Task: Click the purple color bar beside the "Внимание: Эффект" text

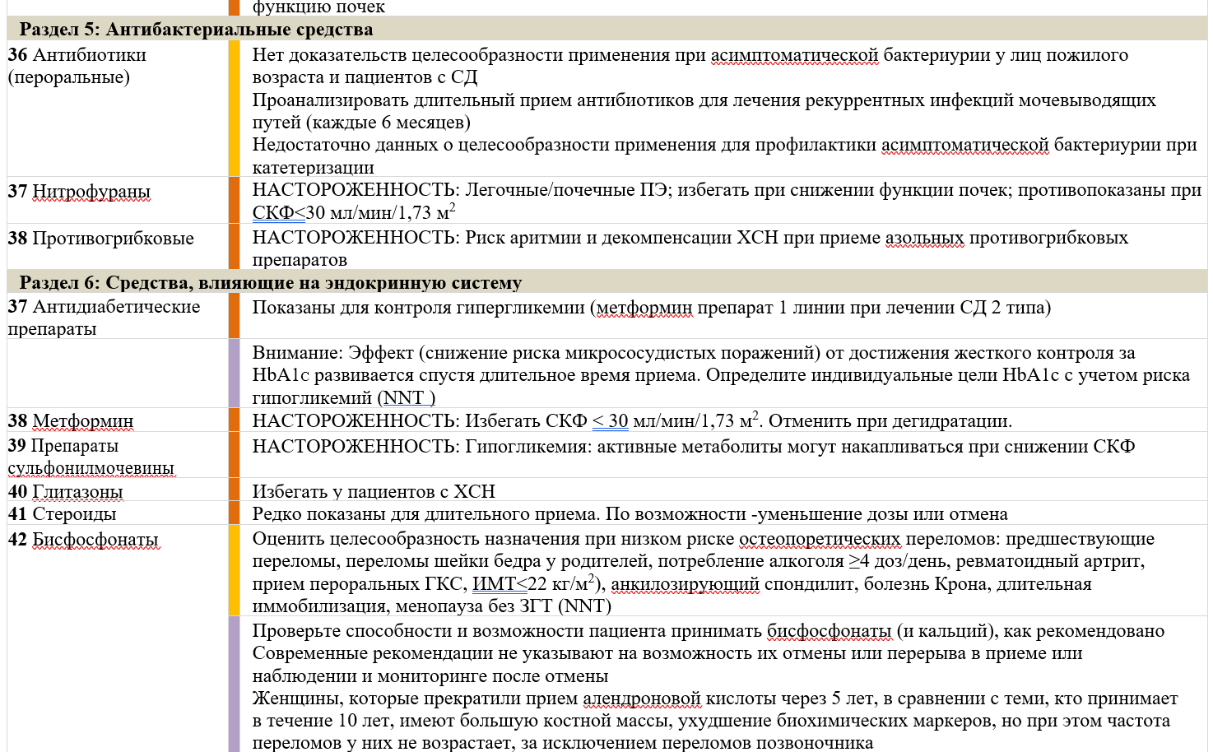Action: (x=234, y=373)
